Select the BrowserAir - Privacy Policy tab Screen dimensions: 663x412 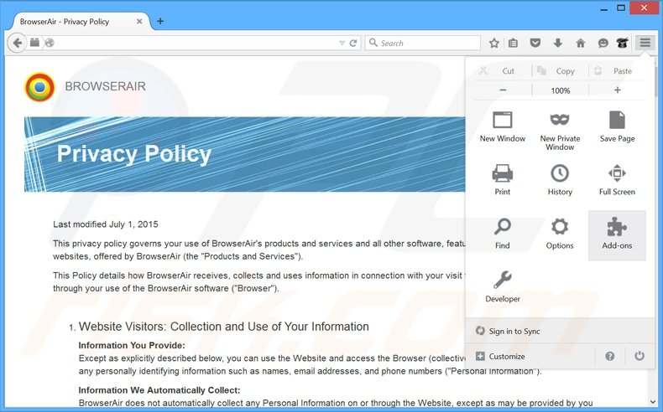(x=81, y=21)
